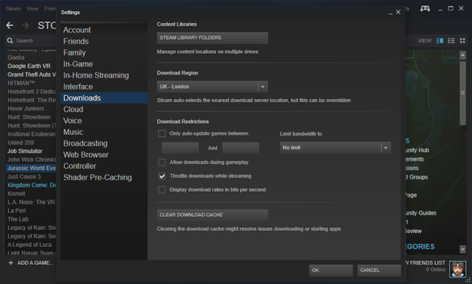
Task: Open the UK - London download region dropdown
Action: pyautogui.click(x=212, y=87)
